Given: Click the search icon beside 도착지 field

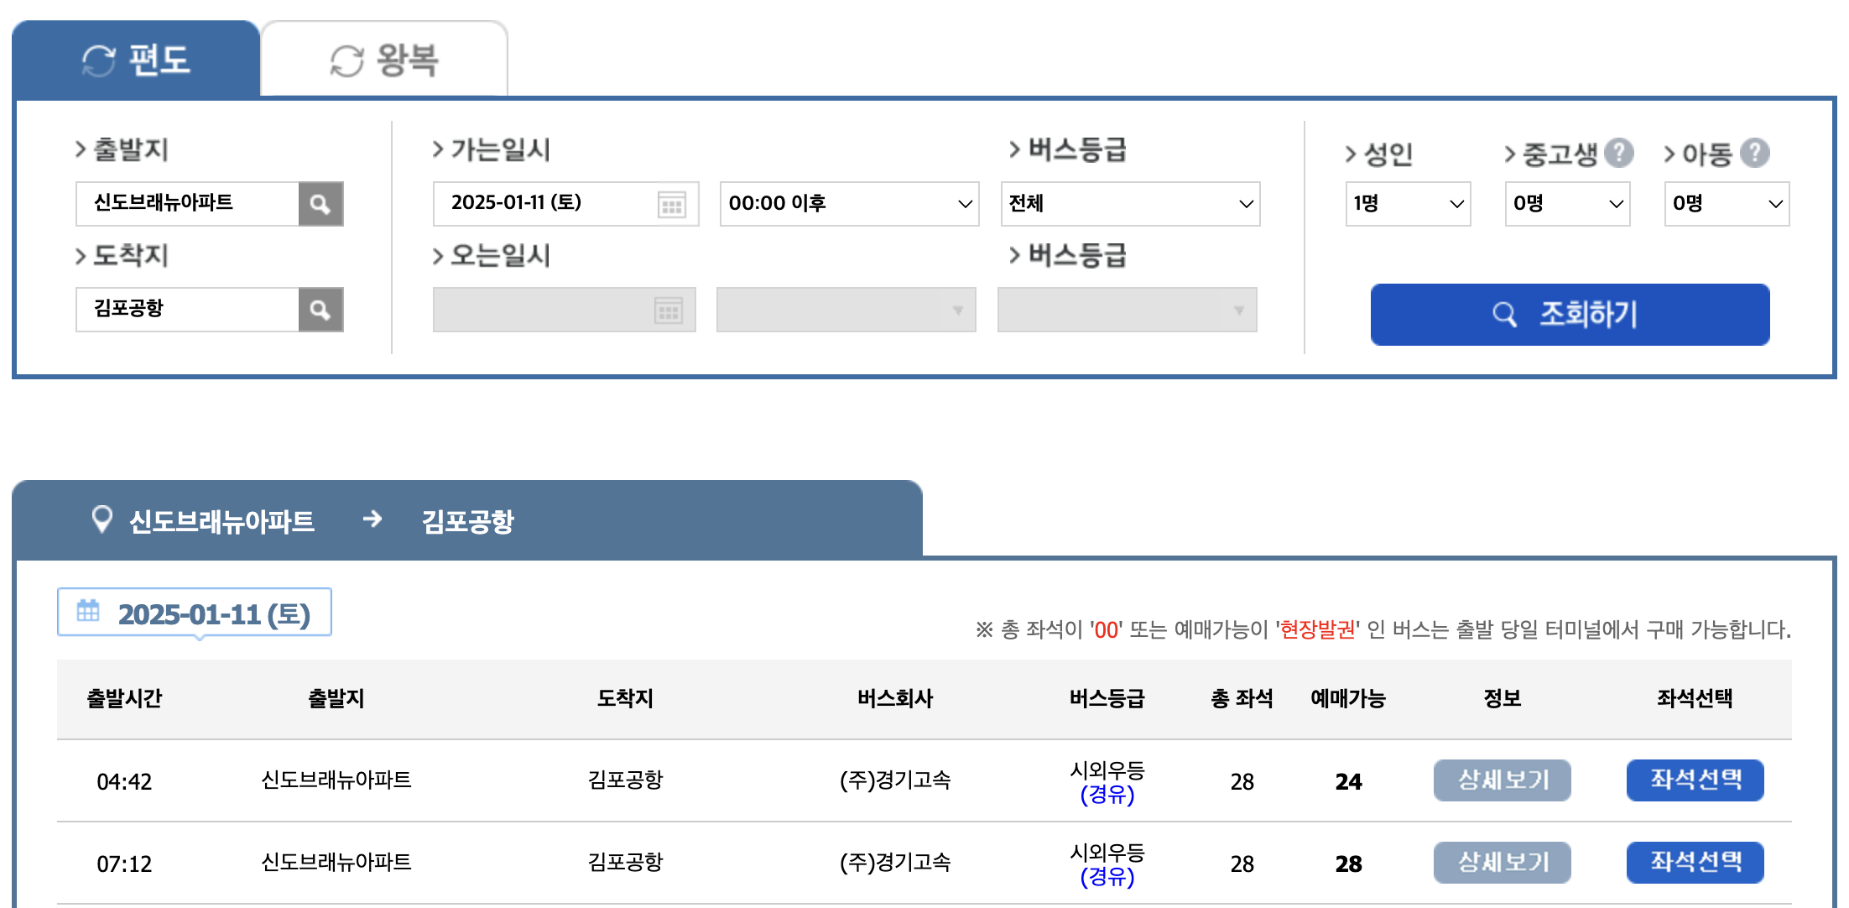Looking at the screenshot, I should tap(321, 309).
